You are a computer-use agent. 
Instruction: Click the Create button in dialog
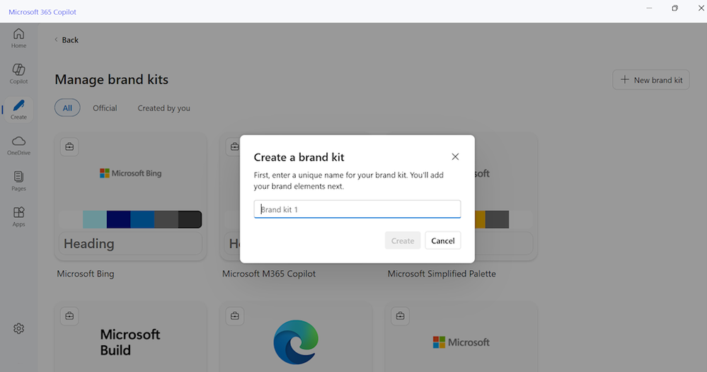(x=403, y=240)
